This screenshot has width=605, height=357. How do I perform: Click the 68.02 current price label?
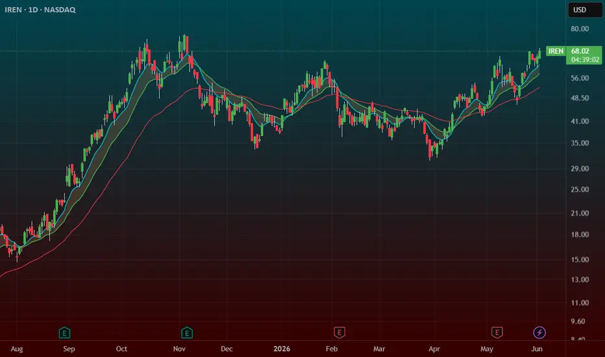pyautogui.click(x=580, y=51)
